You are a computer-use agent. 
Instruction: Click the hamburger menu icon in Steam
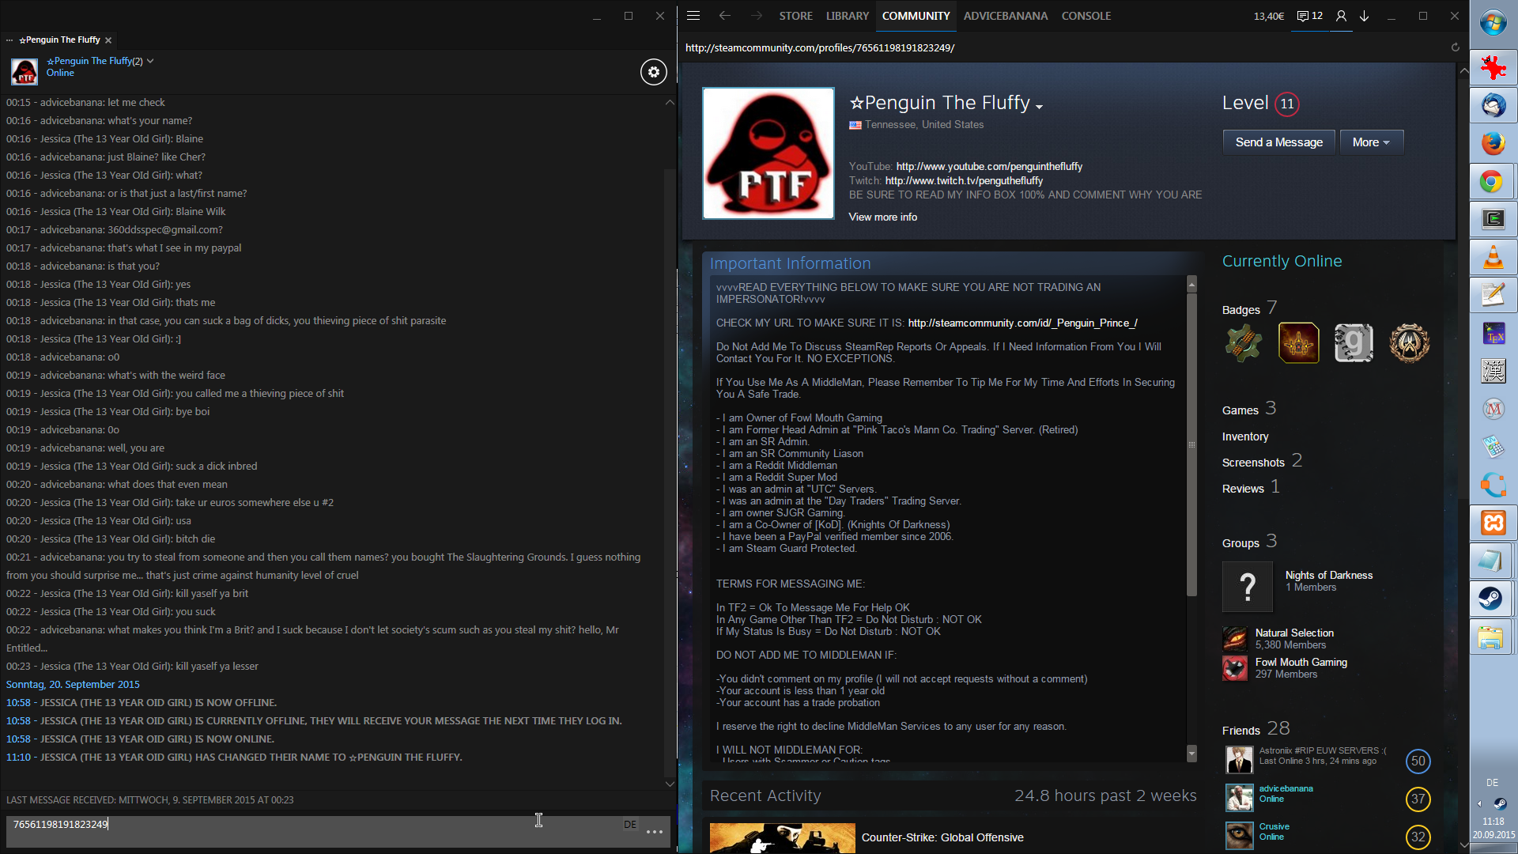693,16
